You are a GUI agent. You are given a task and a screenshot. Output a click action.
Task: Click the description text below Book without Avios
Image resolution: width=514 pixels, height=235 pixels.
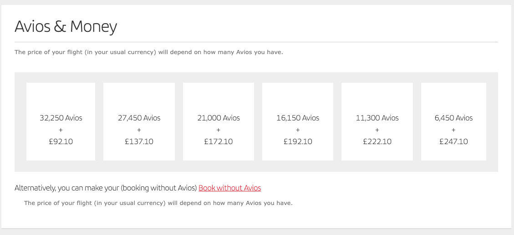[158, 203]
